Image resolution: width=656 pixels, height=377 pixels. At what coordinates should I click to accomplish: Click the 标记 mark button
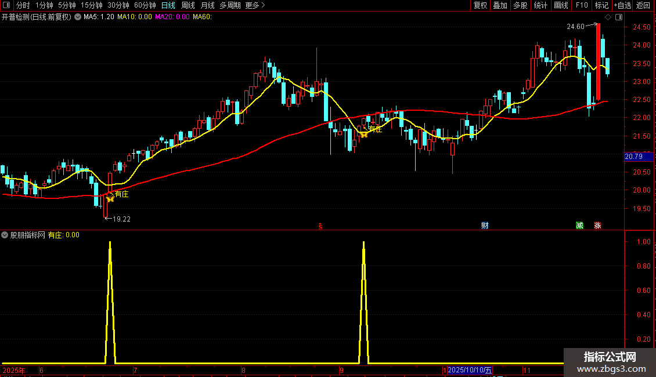(x=601, y=5)
